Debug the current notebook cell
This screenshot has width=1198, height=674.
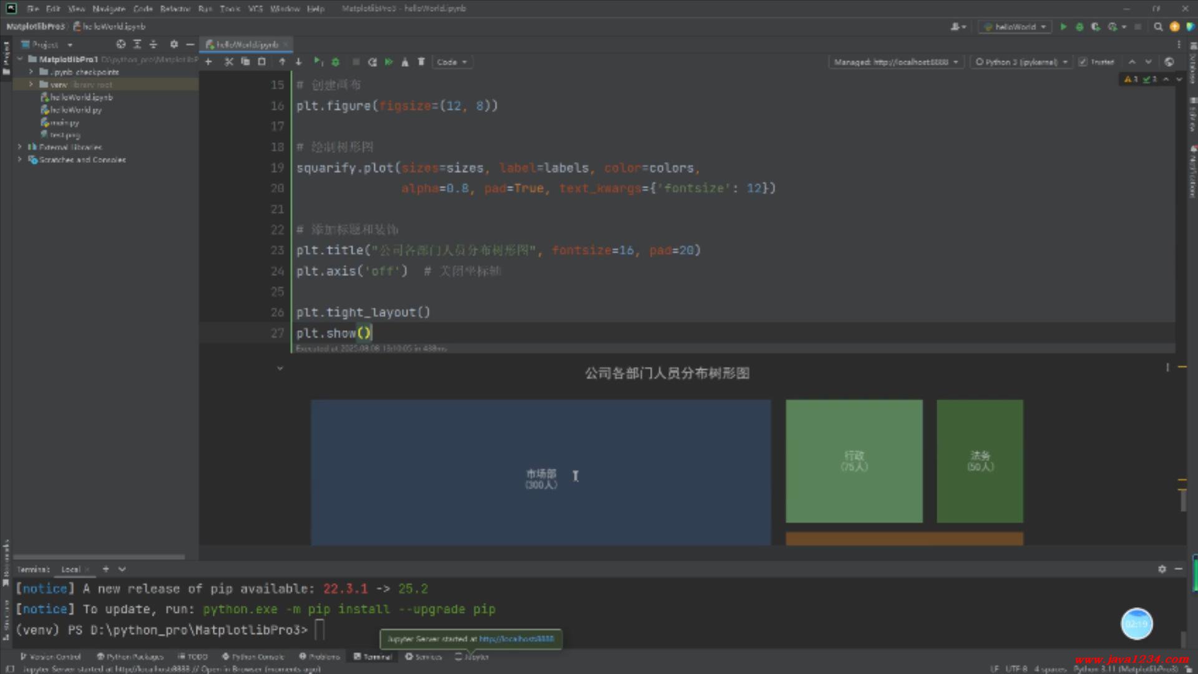point(335,62)
